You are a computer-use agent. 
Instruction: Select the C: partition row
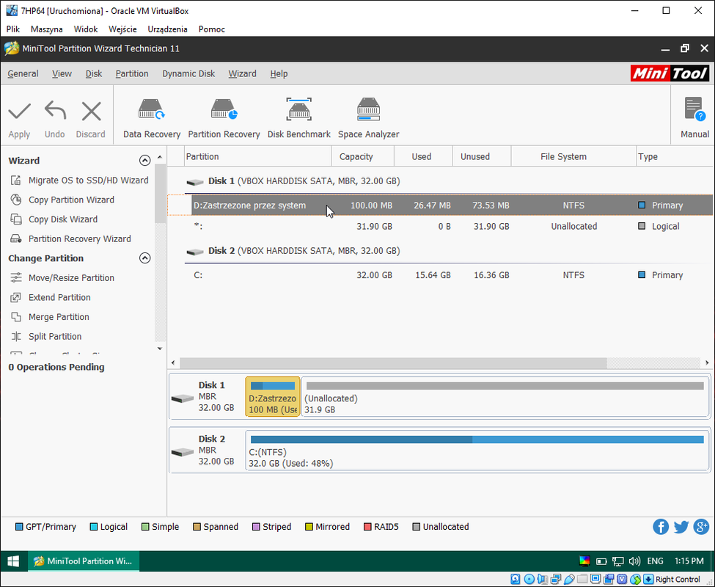click(x=440, y=275)
